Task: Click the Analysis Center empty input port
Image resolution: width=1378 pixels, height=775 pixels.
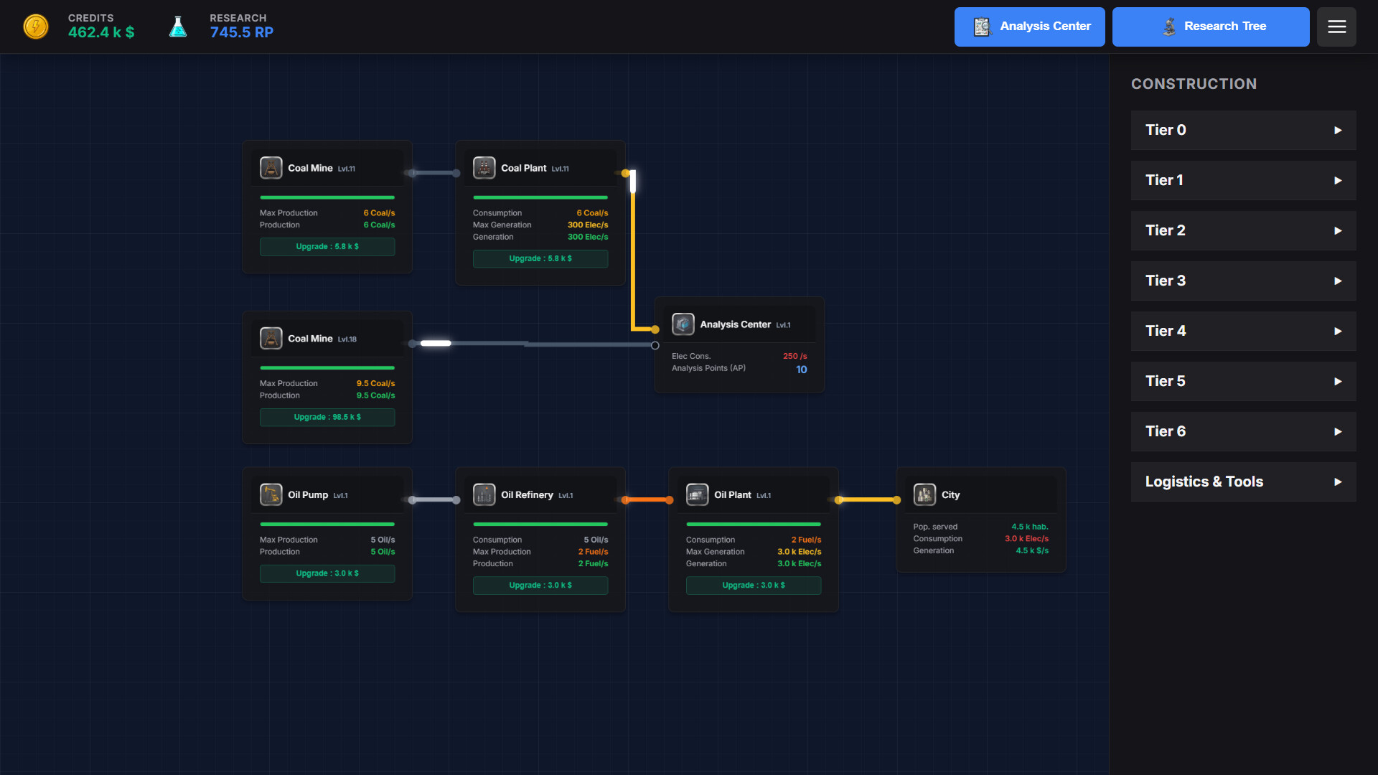Action: (x=655, y=345)
